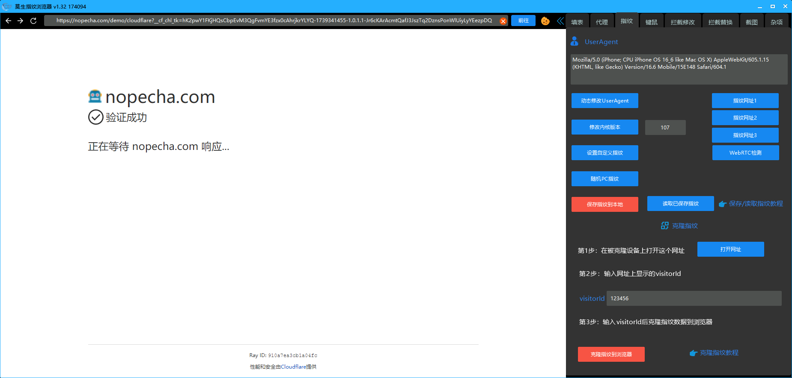Screen dimensions: 792x378
Task: Click the verification success checkmark icon
Action: pyautogui.click(x=95, y=117)
